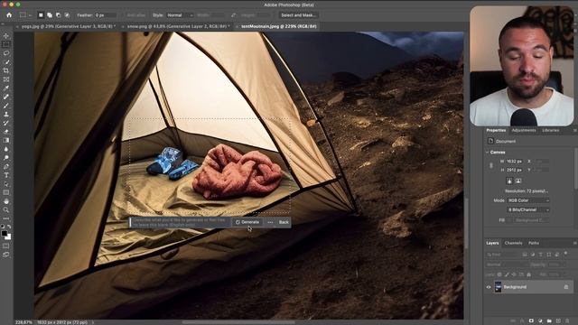Screen dimensions: 578x325
Task: Select the Path Selection tool
Action: pyautogui.click(x=6, y=184)
